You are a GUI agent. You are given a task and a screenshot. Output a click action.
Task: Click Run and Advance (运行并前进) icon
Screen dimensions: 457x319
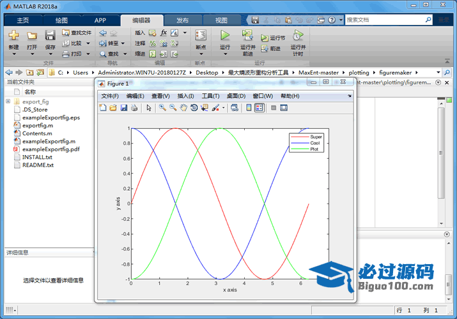248,36
